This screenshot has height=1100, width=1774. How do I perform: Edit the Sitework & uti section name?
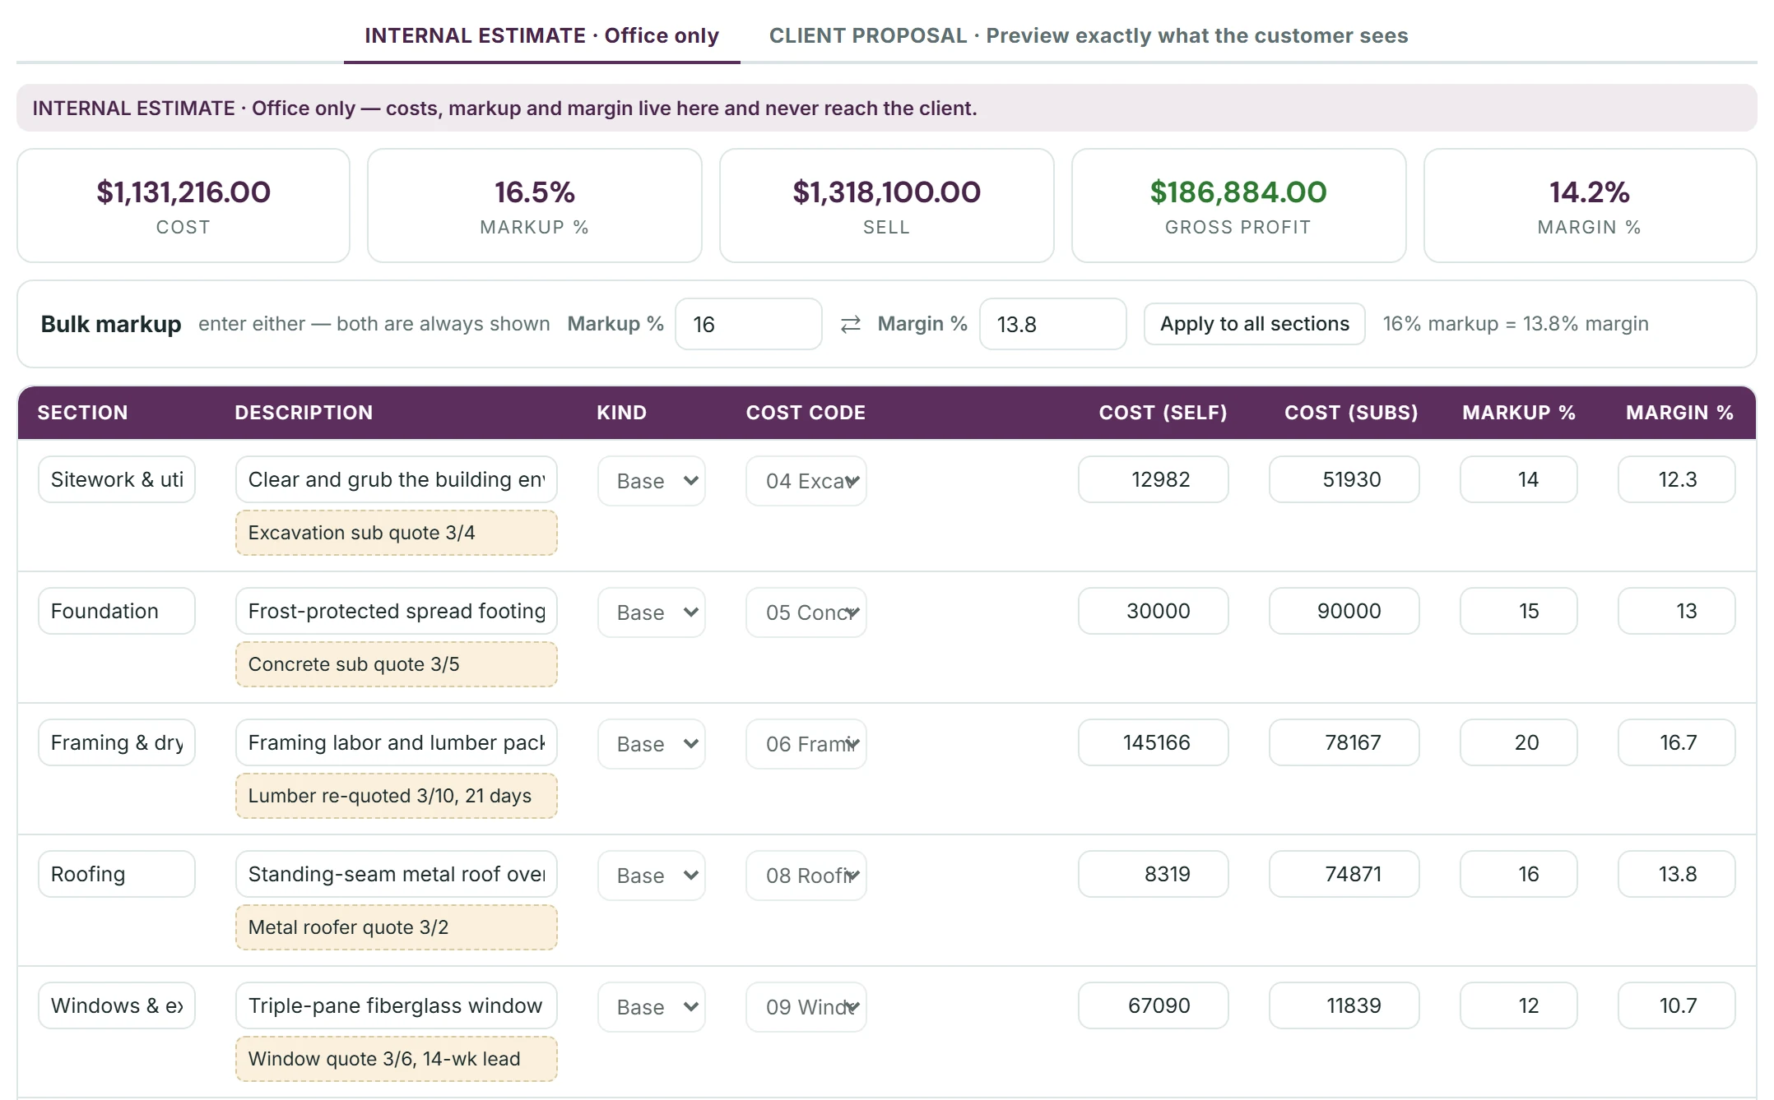117,479
